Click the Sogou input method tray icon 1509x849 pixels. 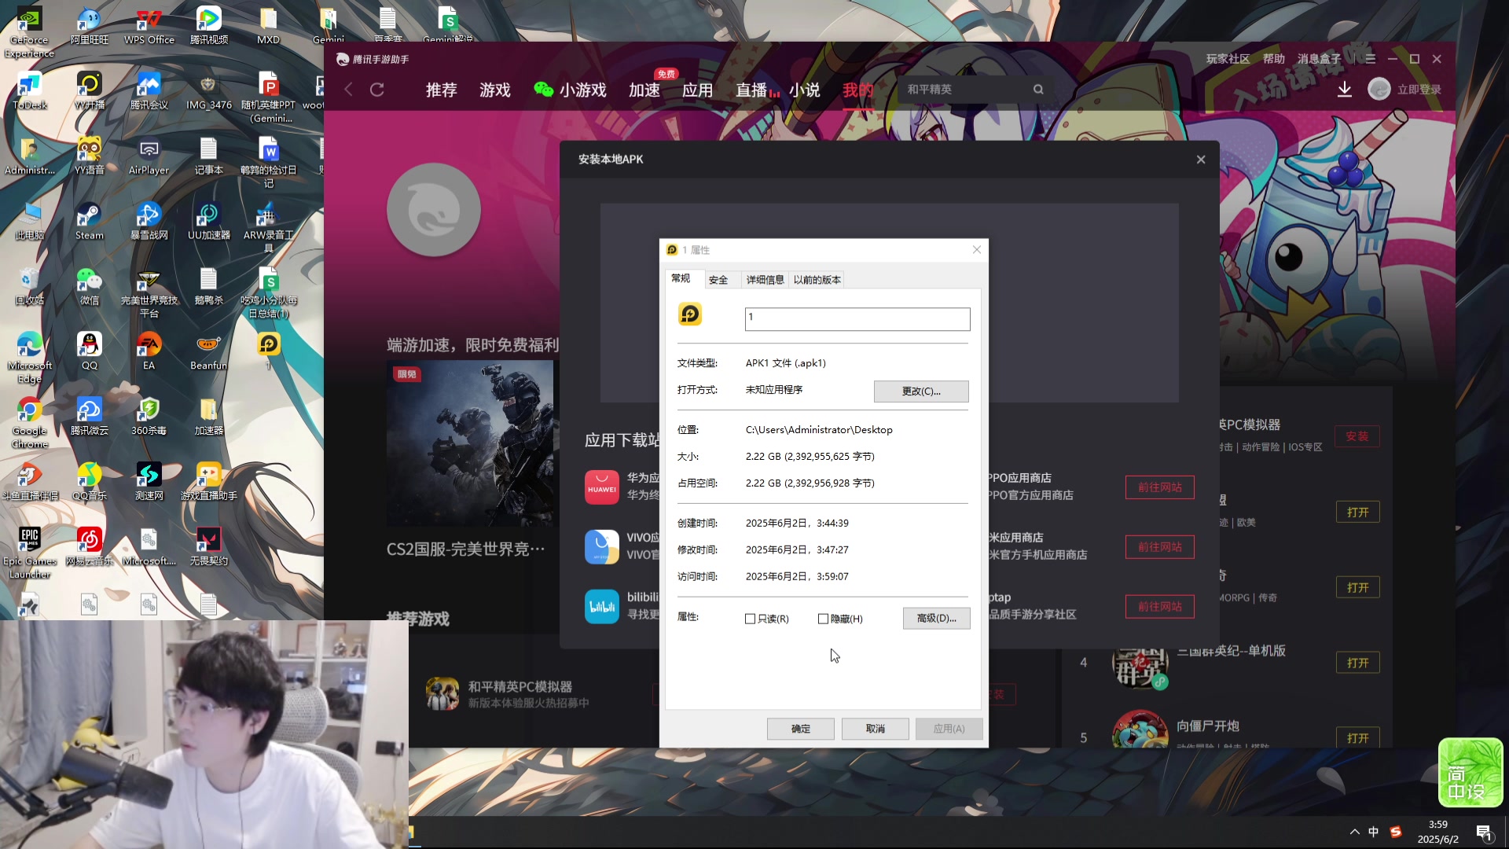coord(1396,832)
